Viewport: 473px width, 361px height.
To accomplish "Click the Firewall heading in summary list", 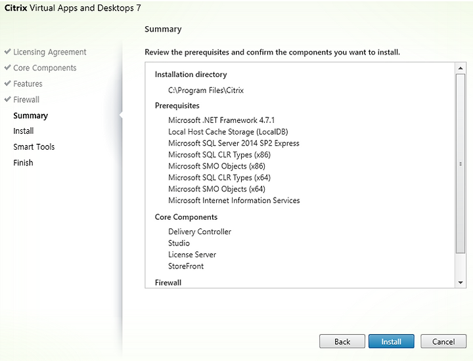I will pos(168,283).
